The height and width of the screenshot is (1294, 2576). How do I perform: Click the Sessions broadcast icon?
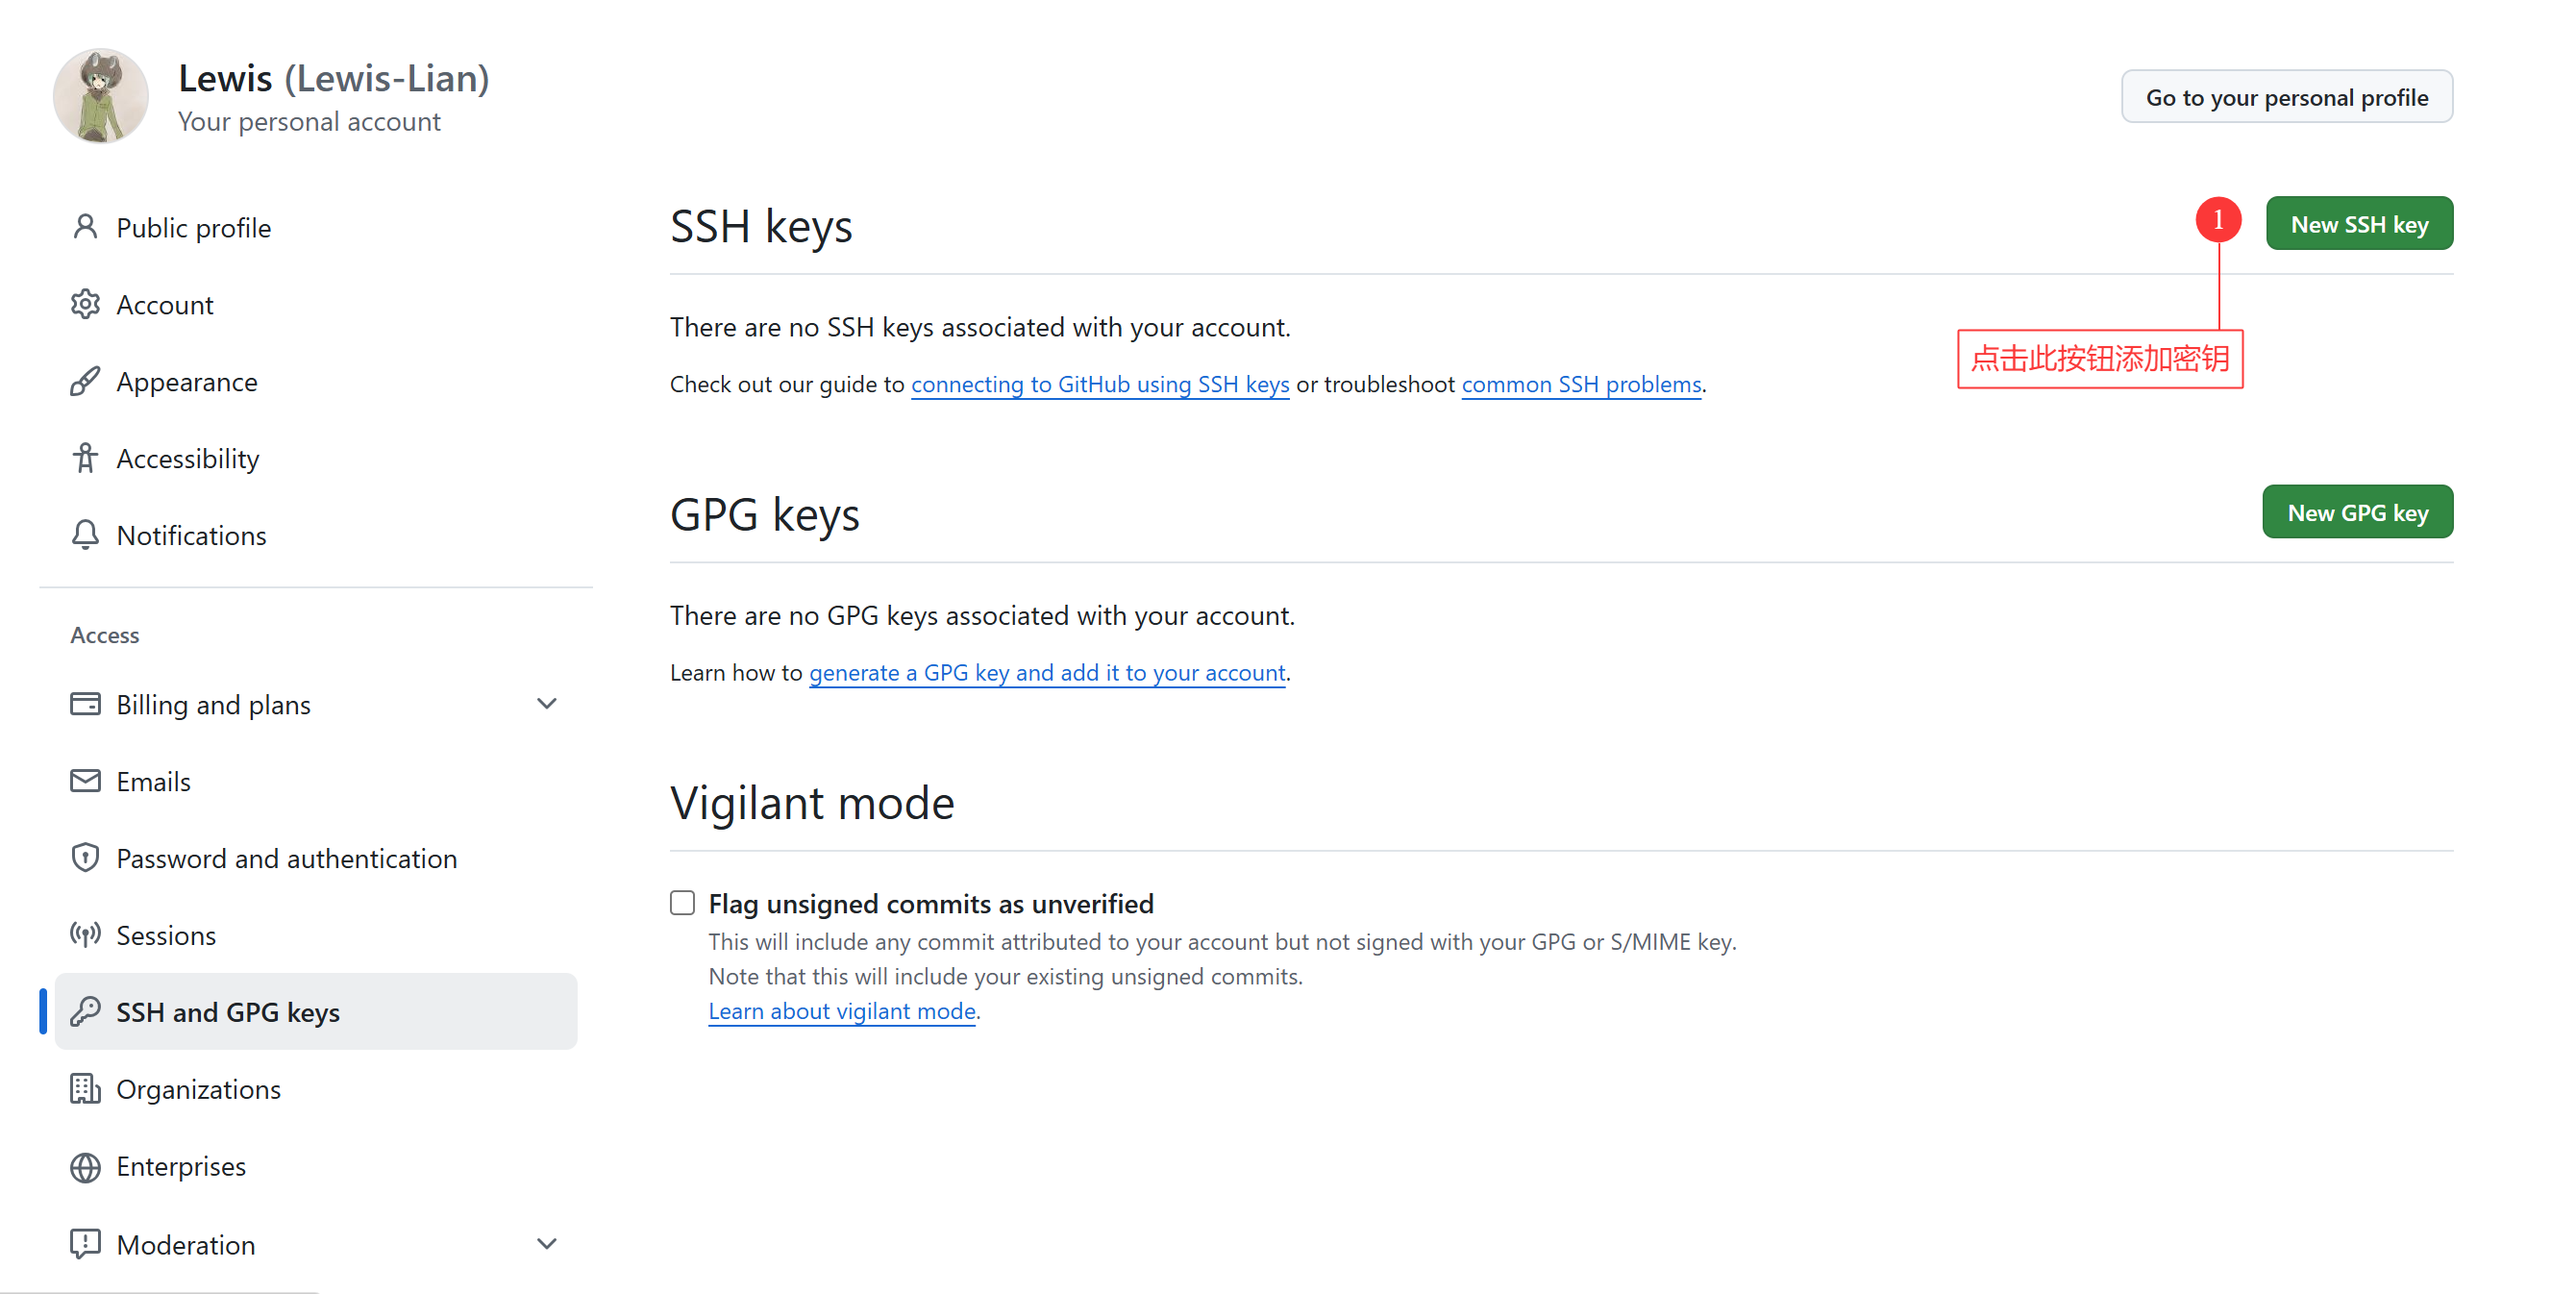85,935
